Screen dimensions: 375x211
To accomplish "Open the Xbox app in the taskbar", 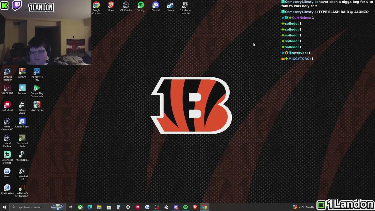I will [80, 207].
